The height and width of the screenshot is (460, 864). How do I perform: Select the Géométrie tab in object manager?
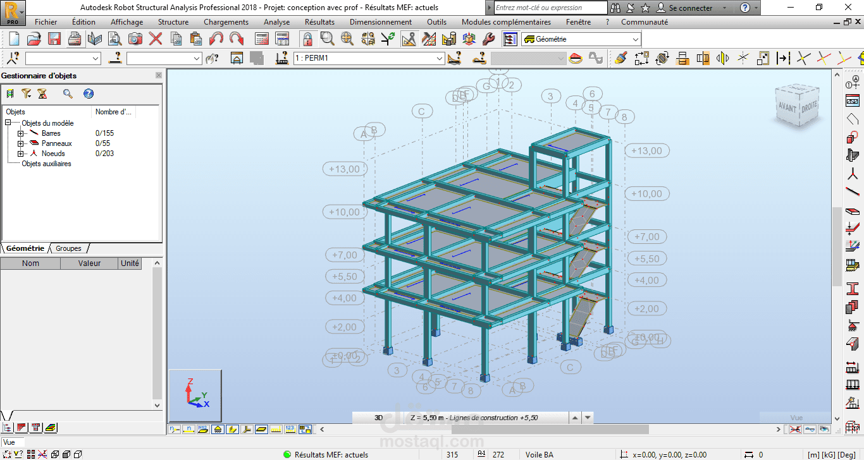click(x=25, y=248)
